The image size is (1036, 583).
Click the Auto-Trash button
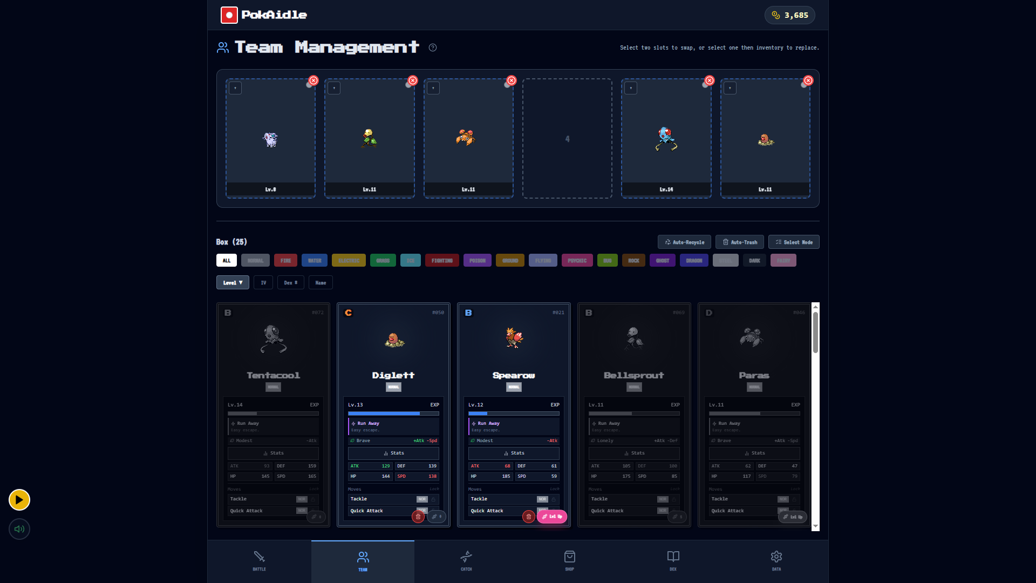tap(740, 242)
